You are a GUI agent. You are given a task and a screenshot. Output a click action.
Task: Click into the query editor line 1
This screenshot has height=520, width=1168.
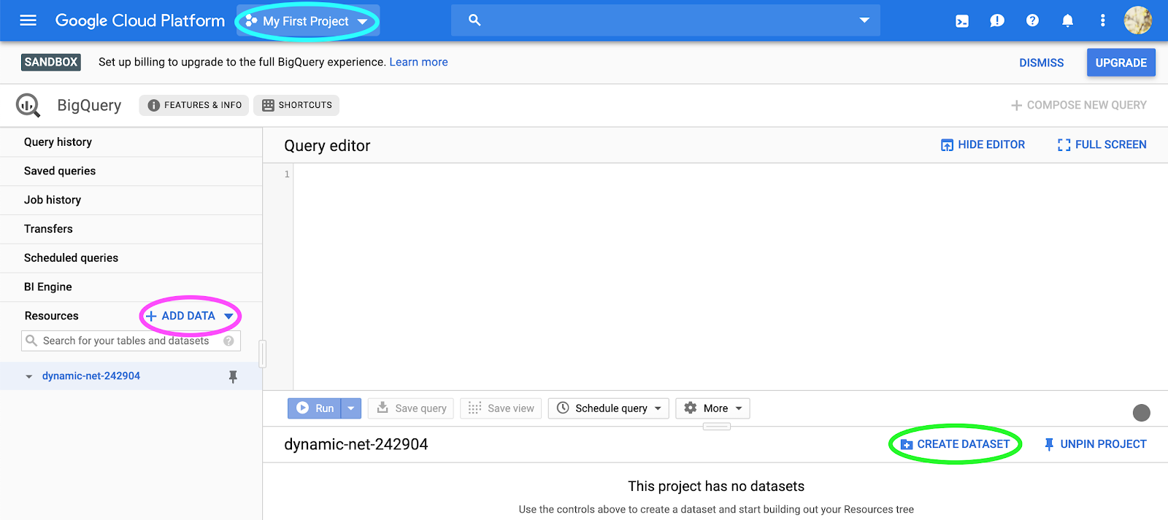pos(730,174)
